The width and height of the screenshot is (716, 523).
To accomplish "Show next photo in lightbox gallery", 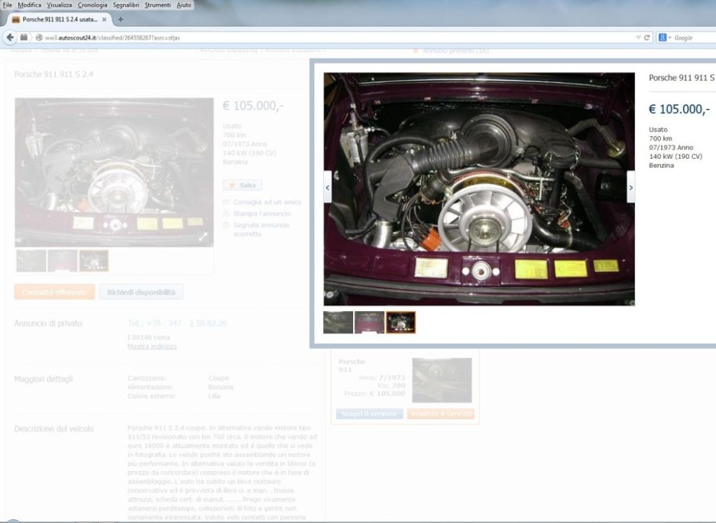I will 631,187.
